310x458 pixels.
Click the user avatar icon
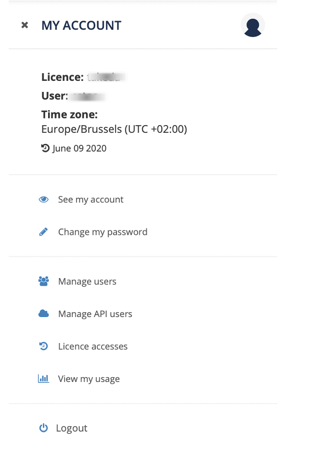coord(253,25)
